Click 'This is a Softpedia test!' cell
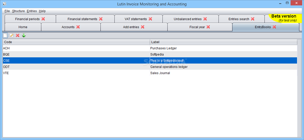304x140 pixels. click(223, 60)
